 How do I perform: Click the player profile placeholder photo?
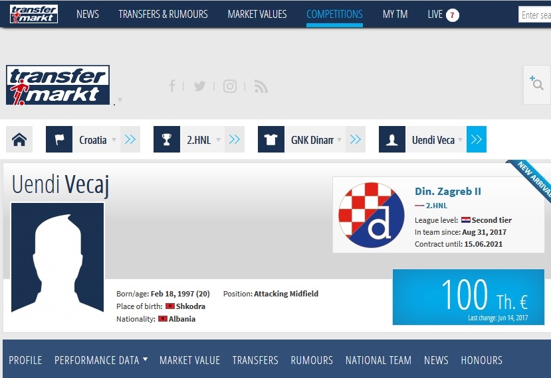click(x=58, y=257)
